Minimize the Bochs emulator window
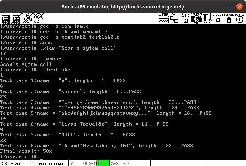 [x=228, y=7]
